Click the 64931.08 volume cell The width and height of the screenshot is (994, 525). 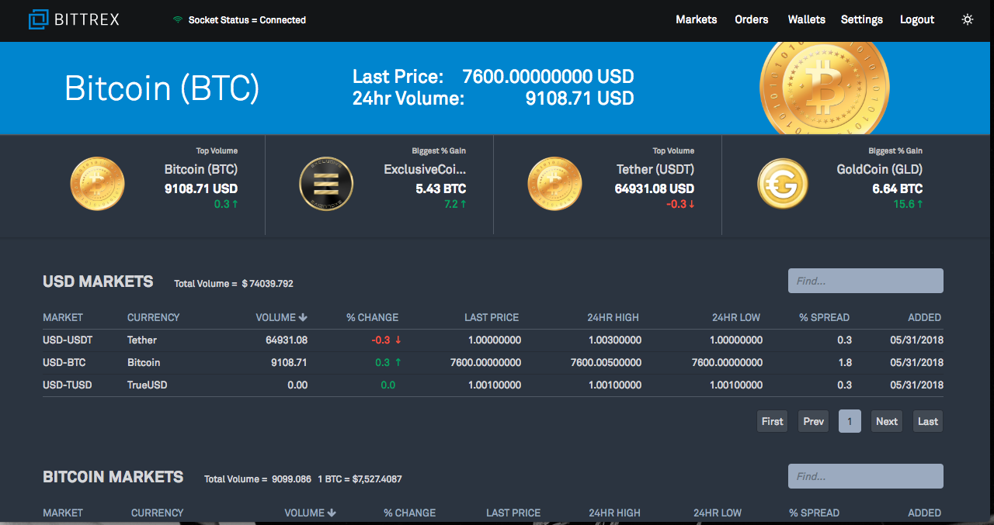click(x=287, y=340)
